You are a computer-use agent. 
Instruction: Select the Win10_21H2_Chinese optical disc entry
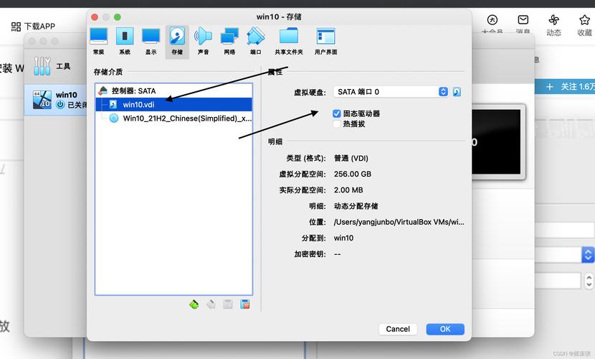(x=173, y=118)
